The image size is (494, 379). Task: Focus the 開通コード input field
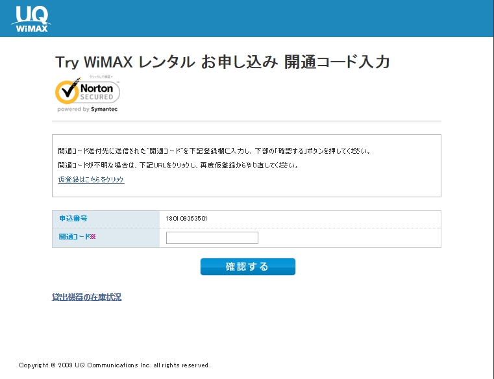[x=212, y=238]
